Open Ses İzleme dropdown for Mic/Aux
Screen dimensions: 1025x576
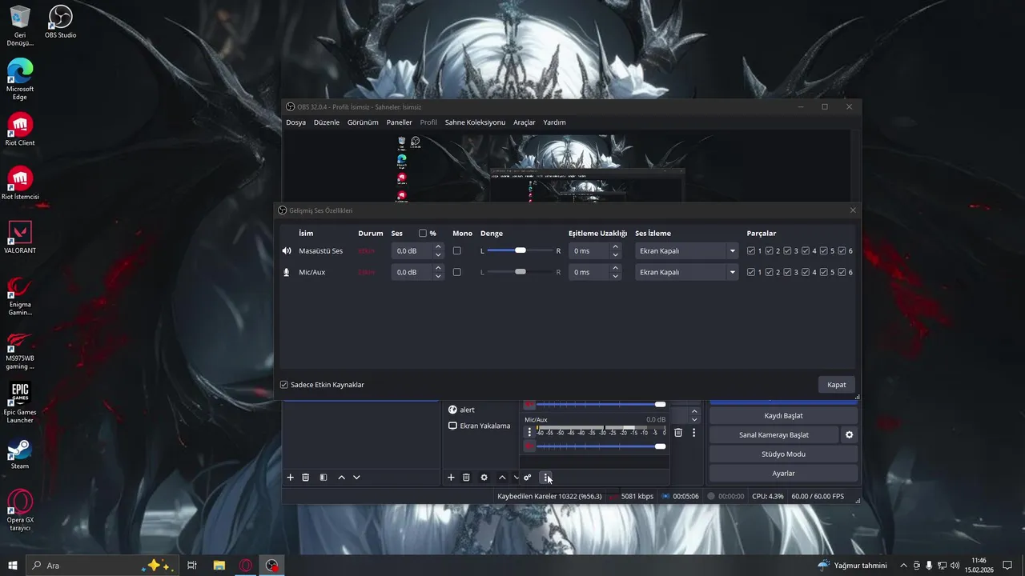click(686, 272)
